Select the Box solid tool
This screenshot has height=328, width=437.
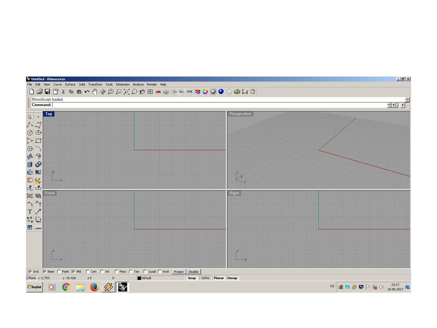(x=30, y=164)
